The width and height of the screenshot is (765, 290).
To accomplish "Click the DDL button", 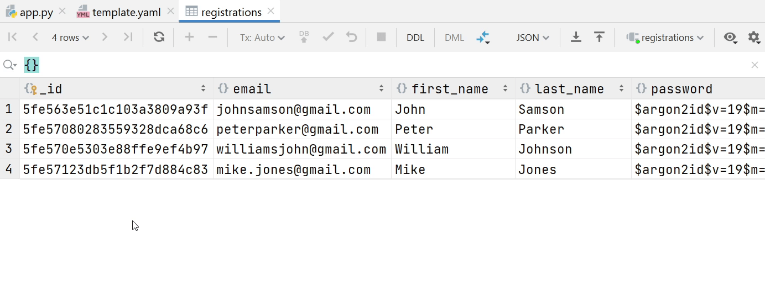I will 415,38.
